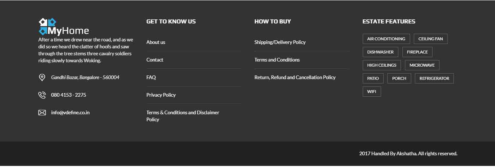495x167 pixels.
Task: Open Terms and Conditions under How to Buy
Action: [x=277, y=60]
